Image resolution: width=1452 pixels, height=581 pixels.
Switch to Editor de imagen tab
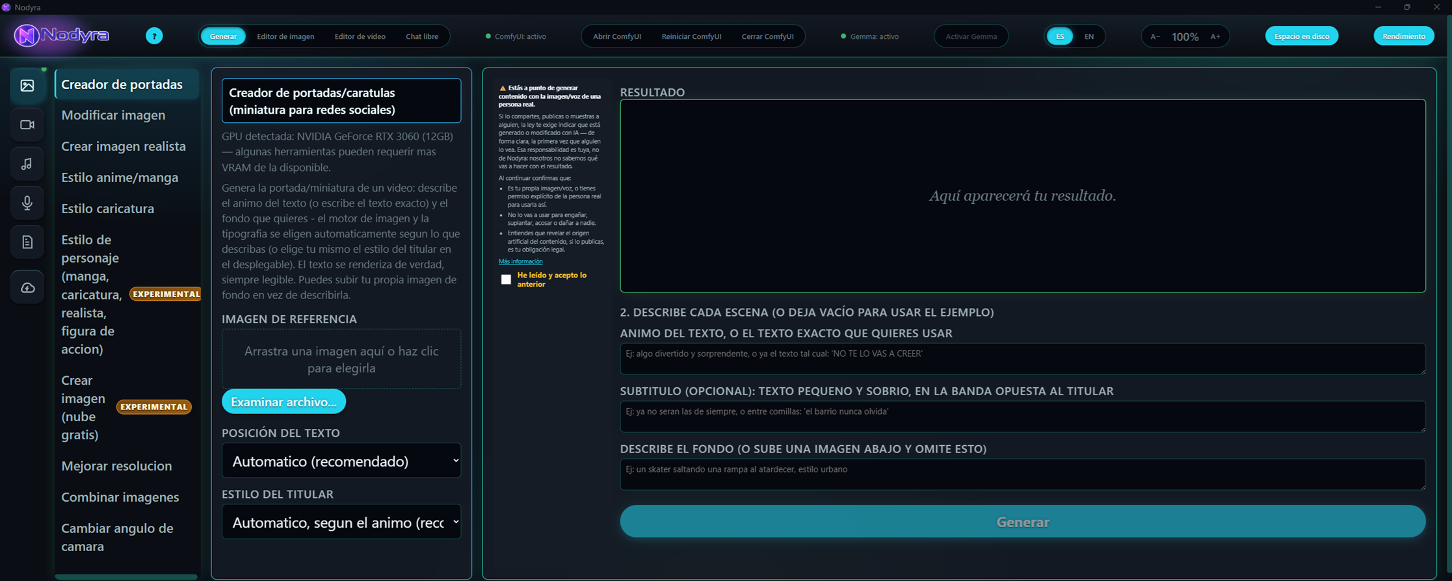coord(285,36)
